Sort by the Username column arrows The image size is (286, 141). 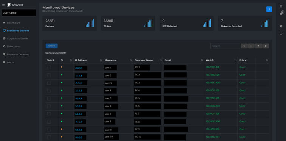[131, 60]
